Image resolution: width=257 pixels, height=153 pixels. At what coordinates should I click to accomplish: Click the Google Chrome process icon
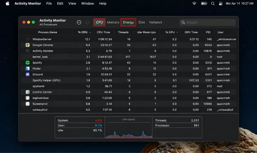click(28, 45)
